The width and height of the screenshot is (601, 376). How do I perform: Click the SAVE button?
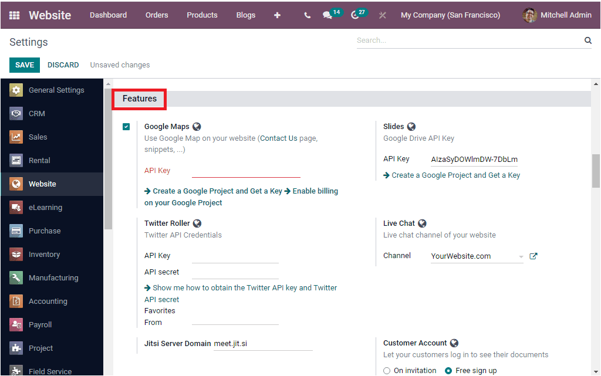coord(24,65)
